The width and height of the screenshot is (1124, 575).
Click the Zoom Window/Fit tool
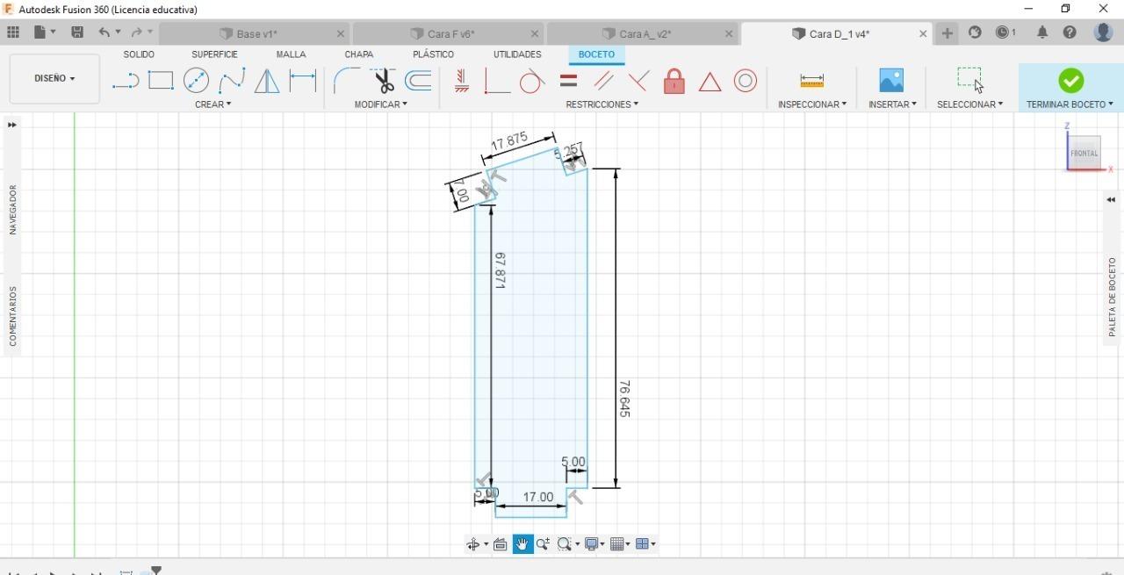(565, 544)
